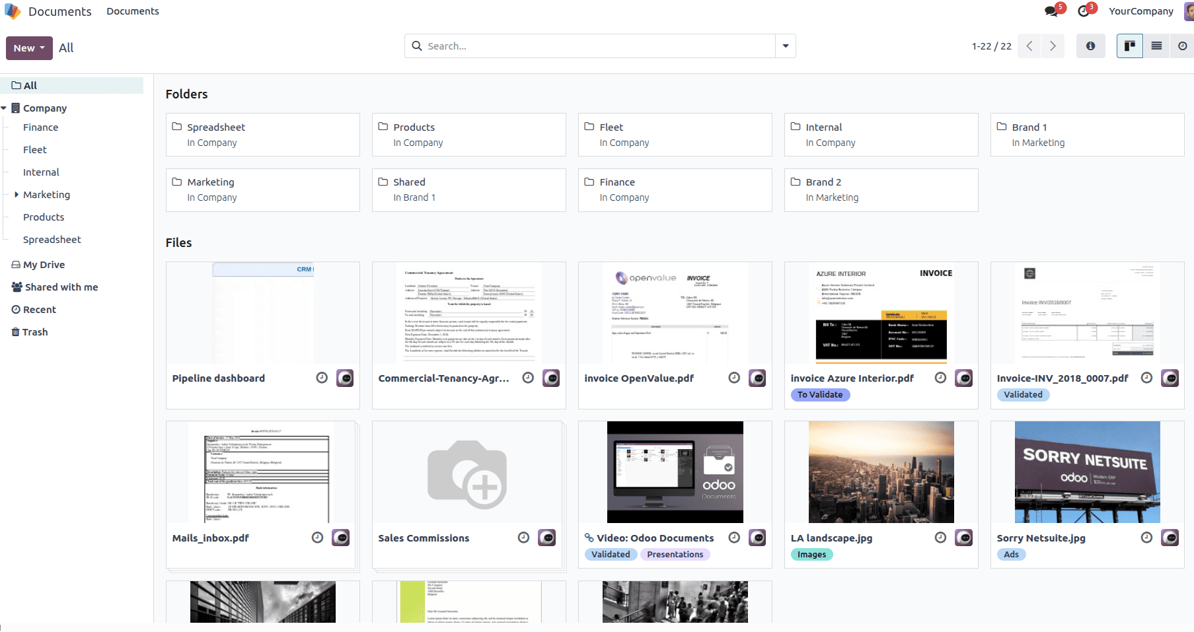Switch to Kanban view
The height and width of the screenshot is (632, 1194).
pos(1130,46)
